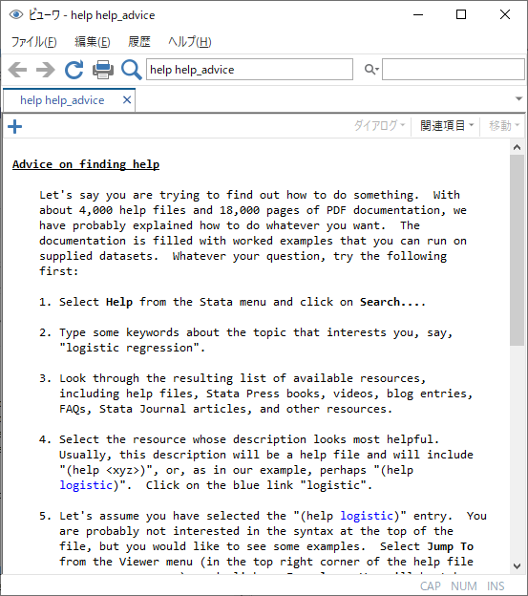Click the blue plus add icon
Screen dimensions: 528x596
click(15, 127)
